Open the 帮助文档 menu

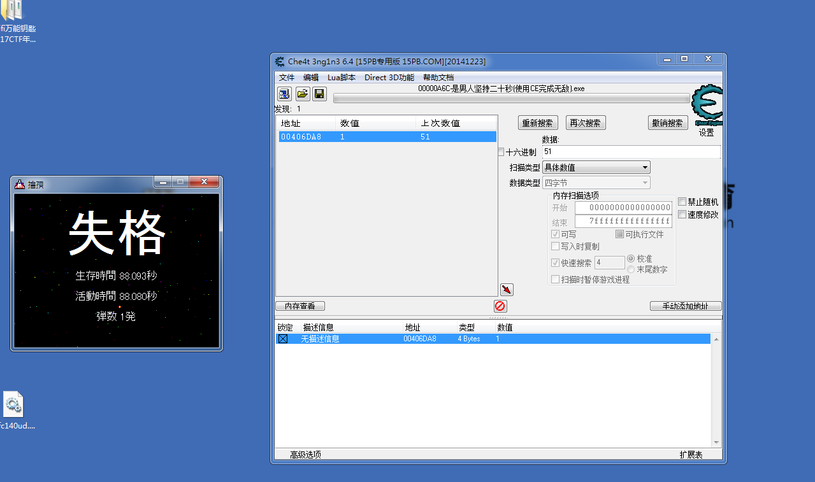[438, 78]
